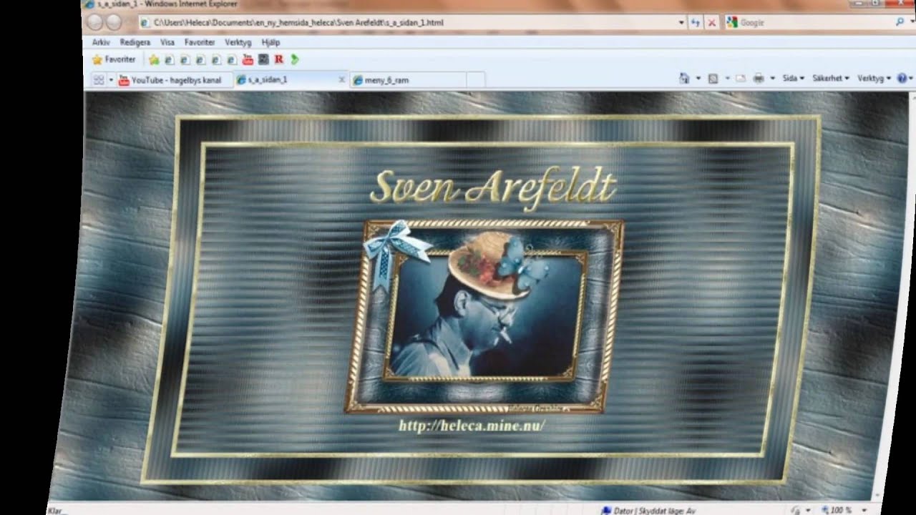
Task: Open the Arkiv menu
Action: 101,42
